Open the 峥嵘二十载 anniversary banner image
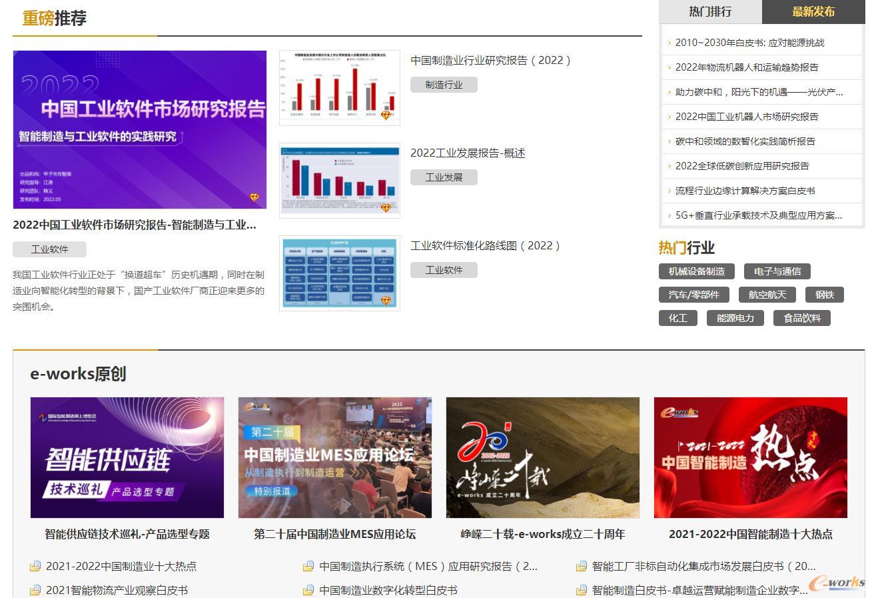 point(543,458)
